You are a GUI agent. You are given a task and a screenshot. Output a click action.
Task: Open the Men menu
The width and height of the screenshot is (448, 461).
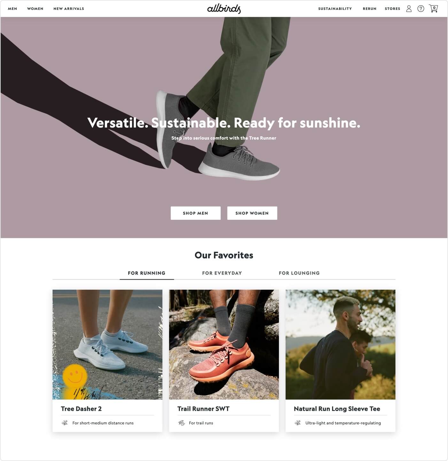click(12, 9)
